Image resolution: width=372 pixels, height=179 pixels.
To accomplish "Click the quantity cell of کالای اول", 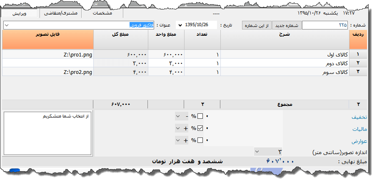I will click(x=202, y=54).
